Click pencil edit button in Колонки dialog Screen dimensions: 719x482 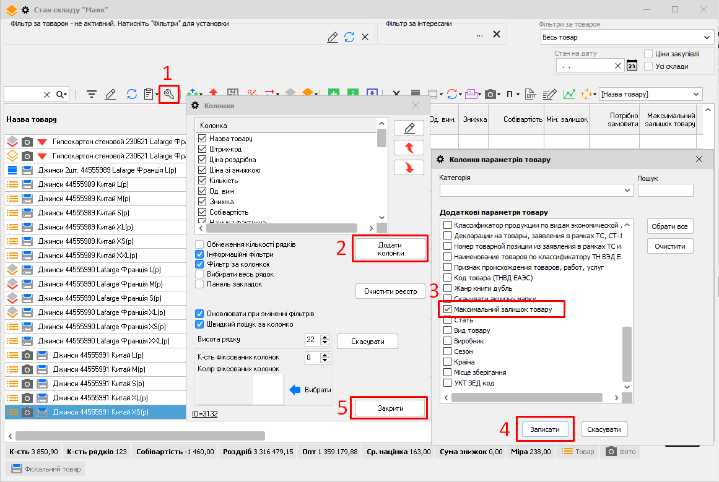point(409,127)
